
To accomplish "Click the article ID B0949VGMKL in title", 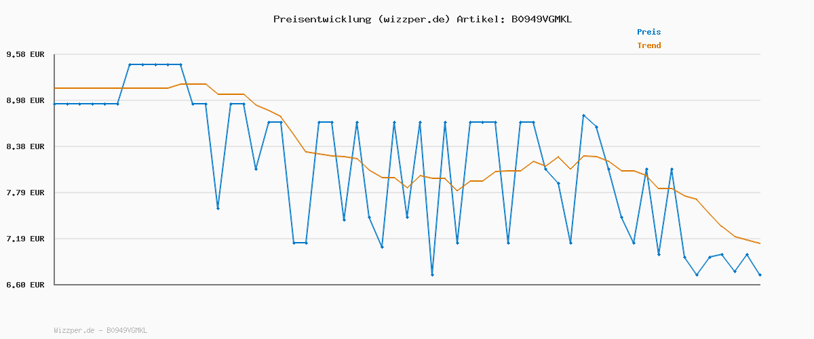I will (541, 19).
